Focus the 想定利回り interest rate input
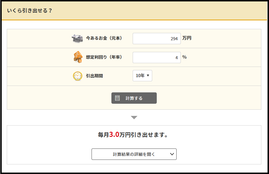 (156, 57)
